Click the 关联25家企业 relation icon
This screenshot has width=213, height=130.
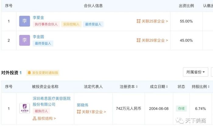[138, 21]
